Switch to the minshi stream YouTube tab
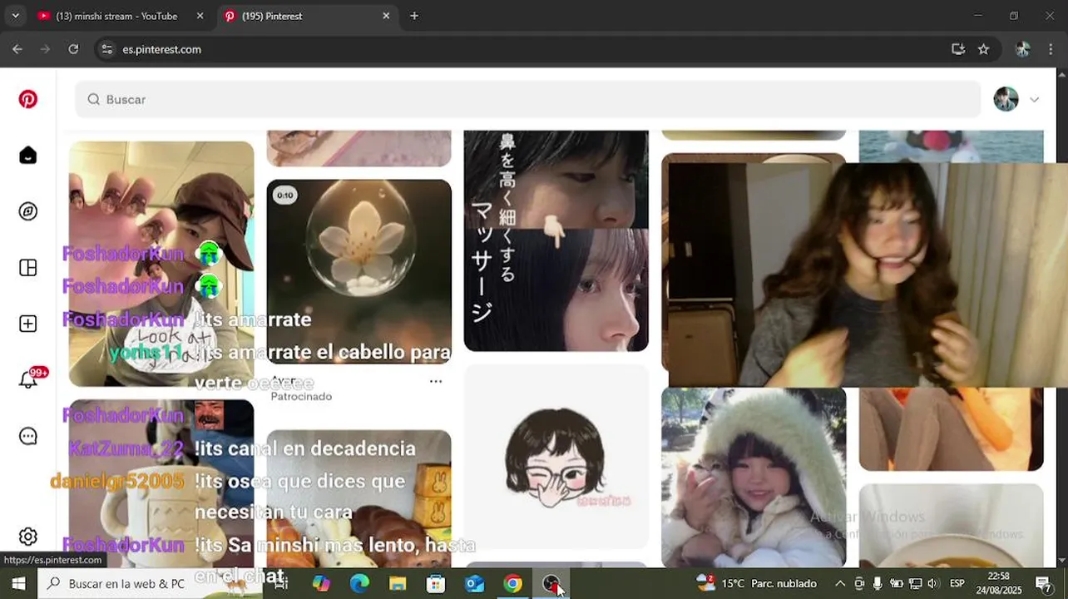Screen dimensions: 1068x599 pos(116,16)
